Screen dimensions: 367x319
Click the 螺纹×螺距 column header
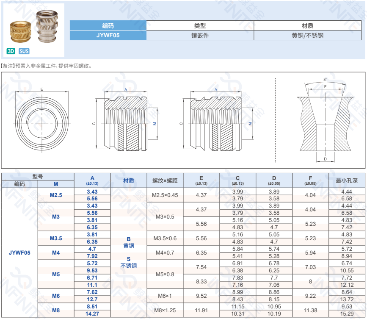(x=165, y=180)
